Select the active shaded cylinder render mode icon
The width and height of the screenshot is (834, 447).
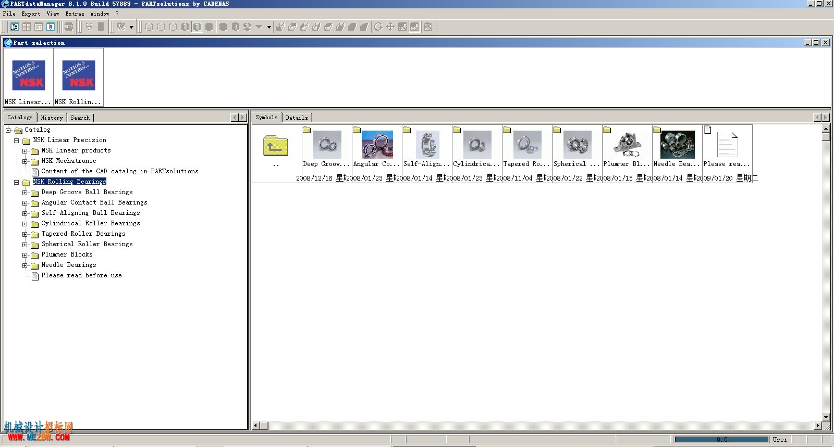tap(197, 27)
